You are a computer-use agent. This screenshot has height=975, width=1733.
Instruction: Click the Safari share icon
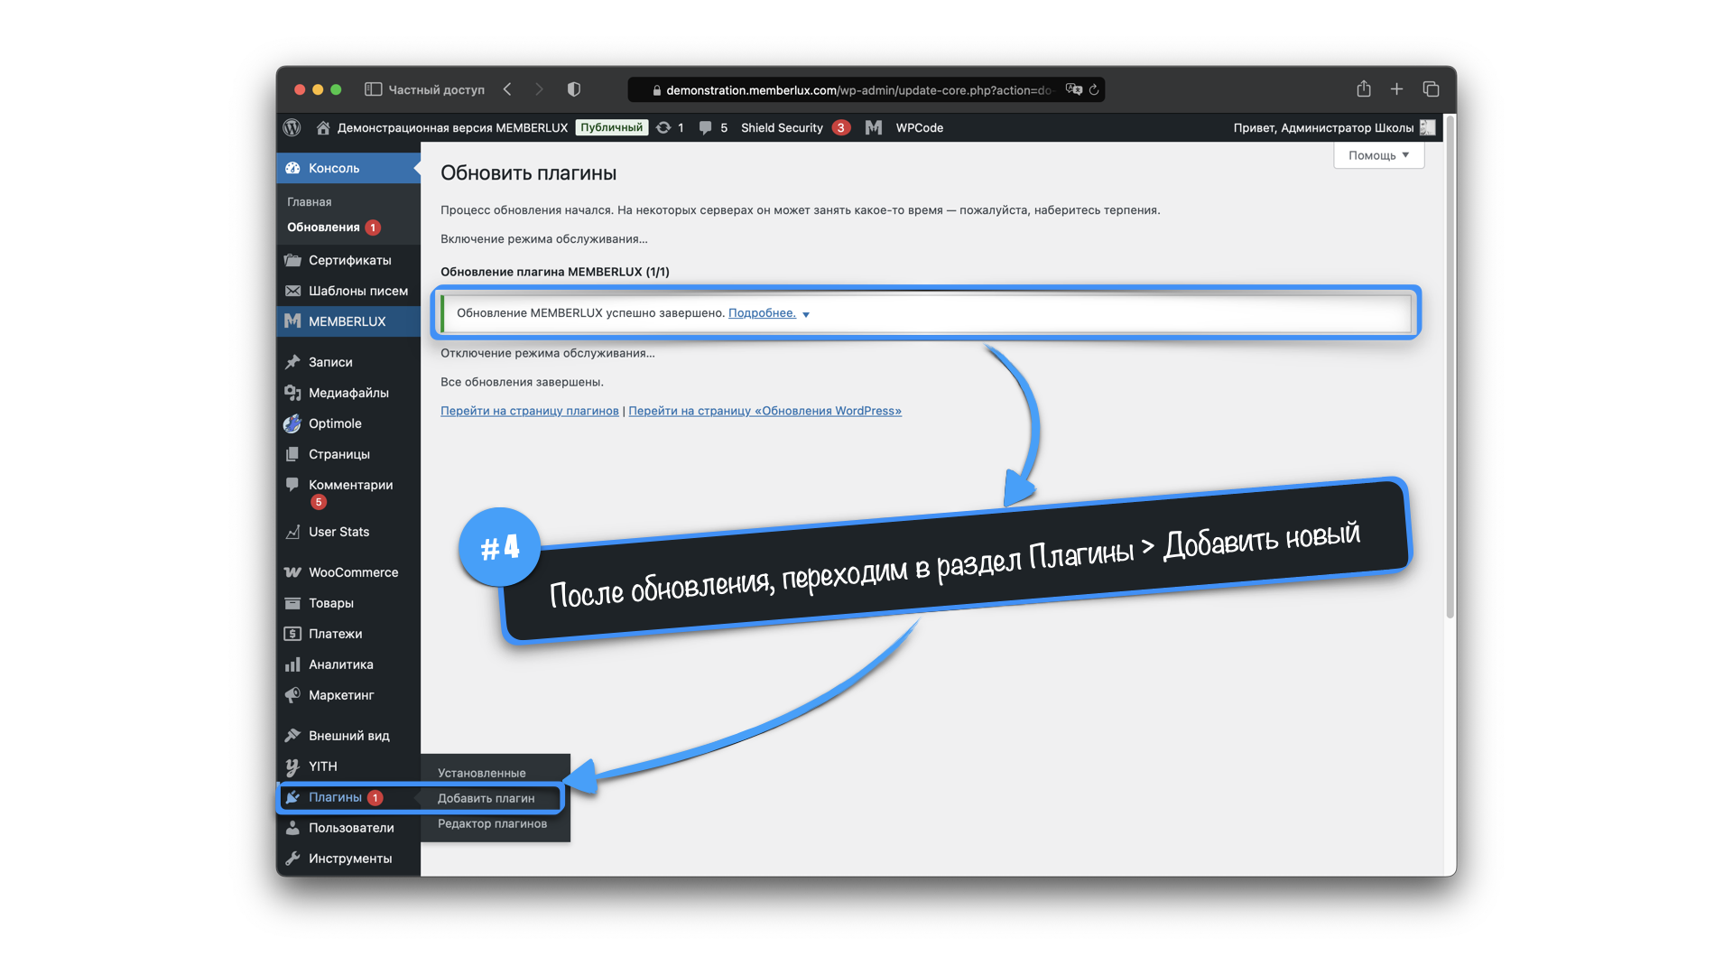(x=1363, y=89)
